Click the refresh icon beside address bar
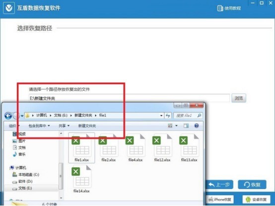The image size is (275, 206). (168, 115)
